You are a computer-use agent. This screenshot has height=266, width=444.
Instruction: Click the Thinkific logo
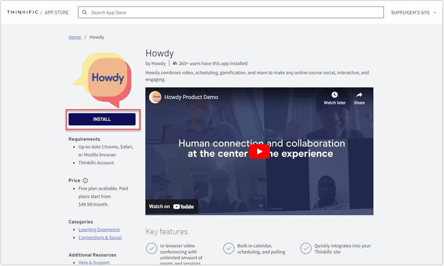click(23, 12)
